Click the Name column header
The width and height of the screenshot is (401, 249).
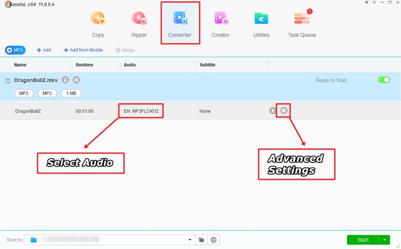click(x=20, y=65)
